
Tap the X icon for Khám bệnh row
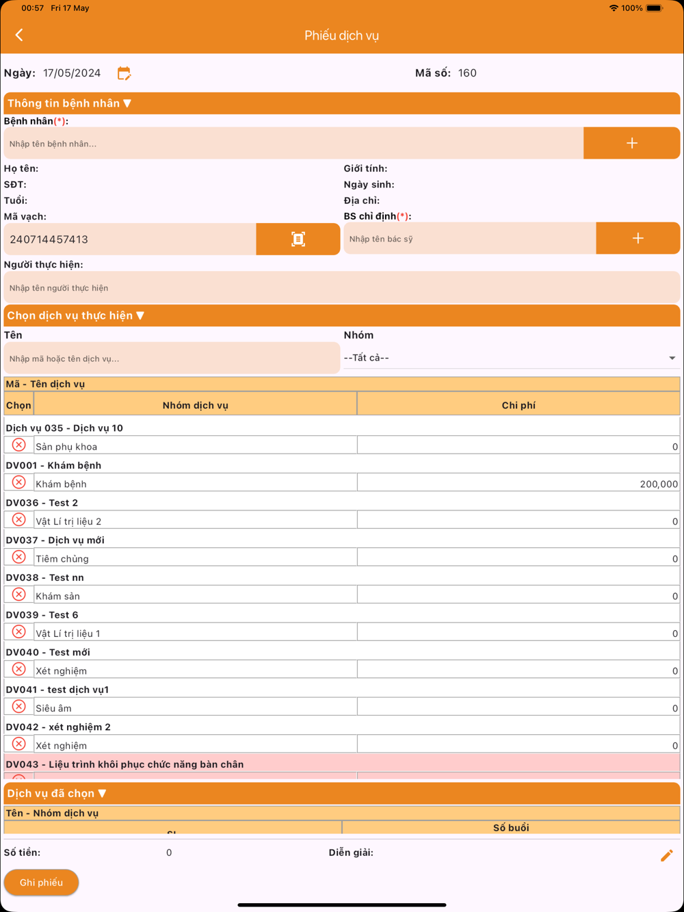click(18, 482)
